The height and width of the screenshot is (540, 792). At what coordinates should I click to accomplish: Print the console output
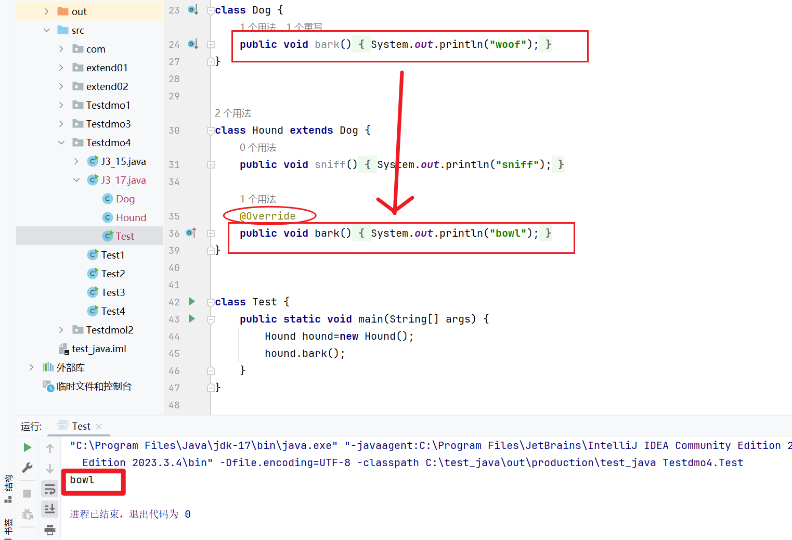pyautogui.click(x=50, y=530)
